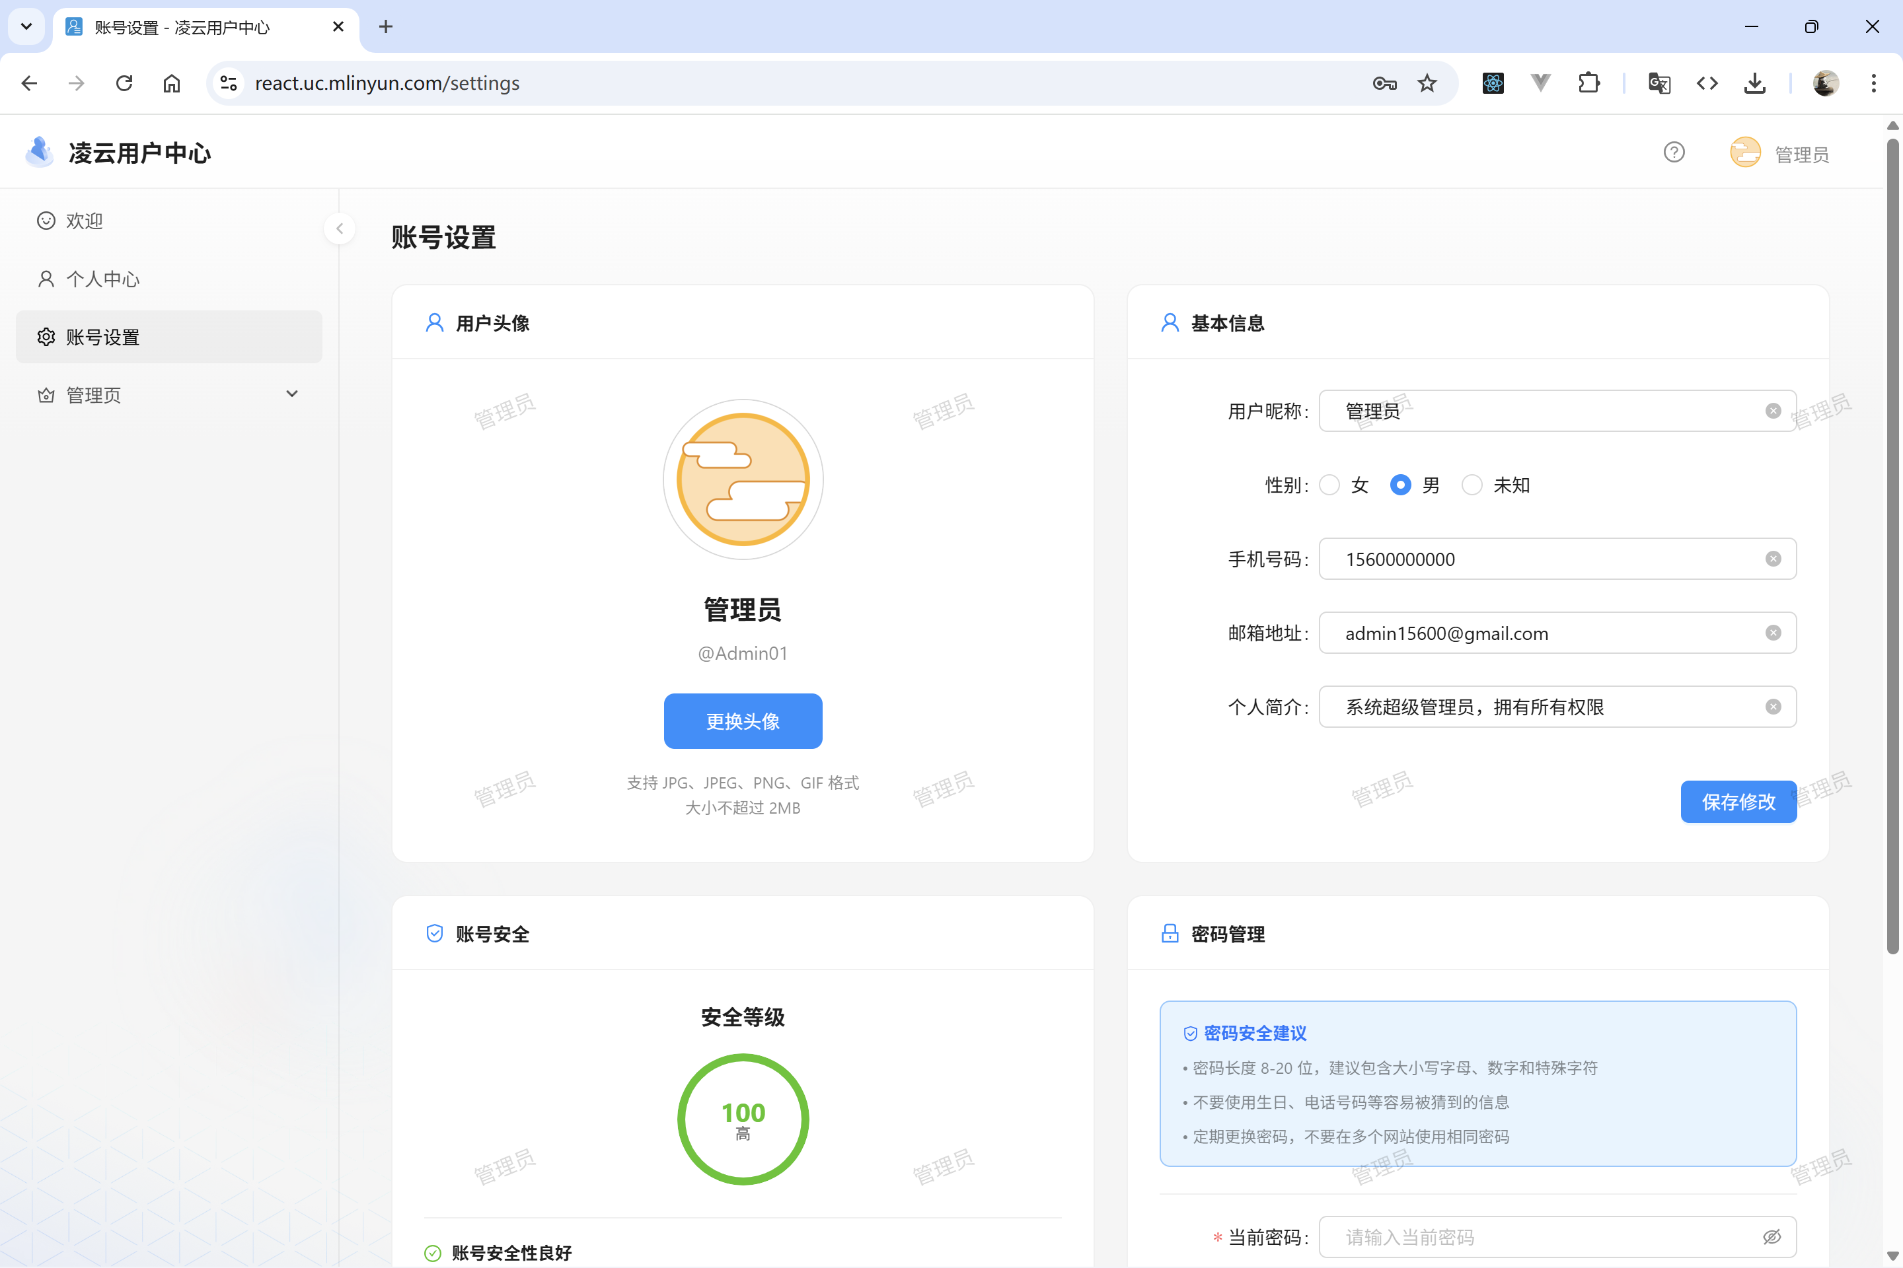This screenshot has height=1268, width=1903.
Task: Collapse the sidebar with the arrow button
Action: coord(339,228)
